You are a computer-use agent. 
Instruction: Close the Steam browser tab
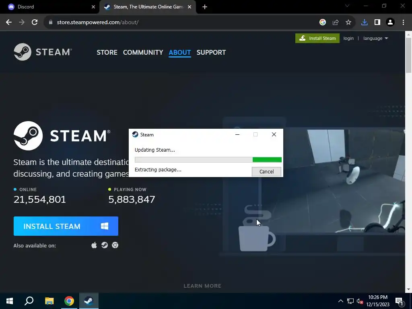pos(190,7)
